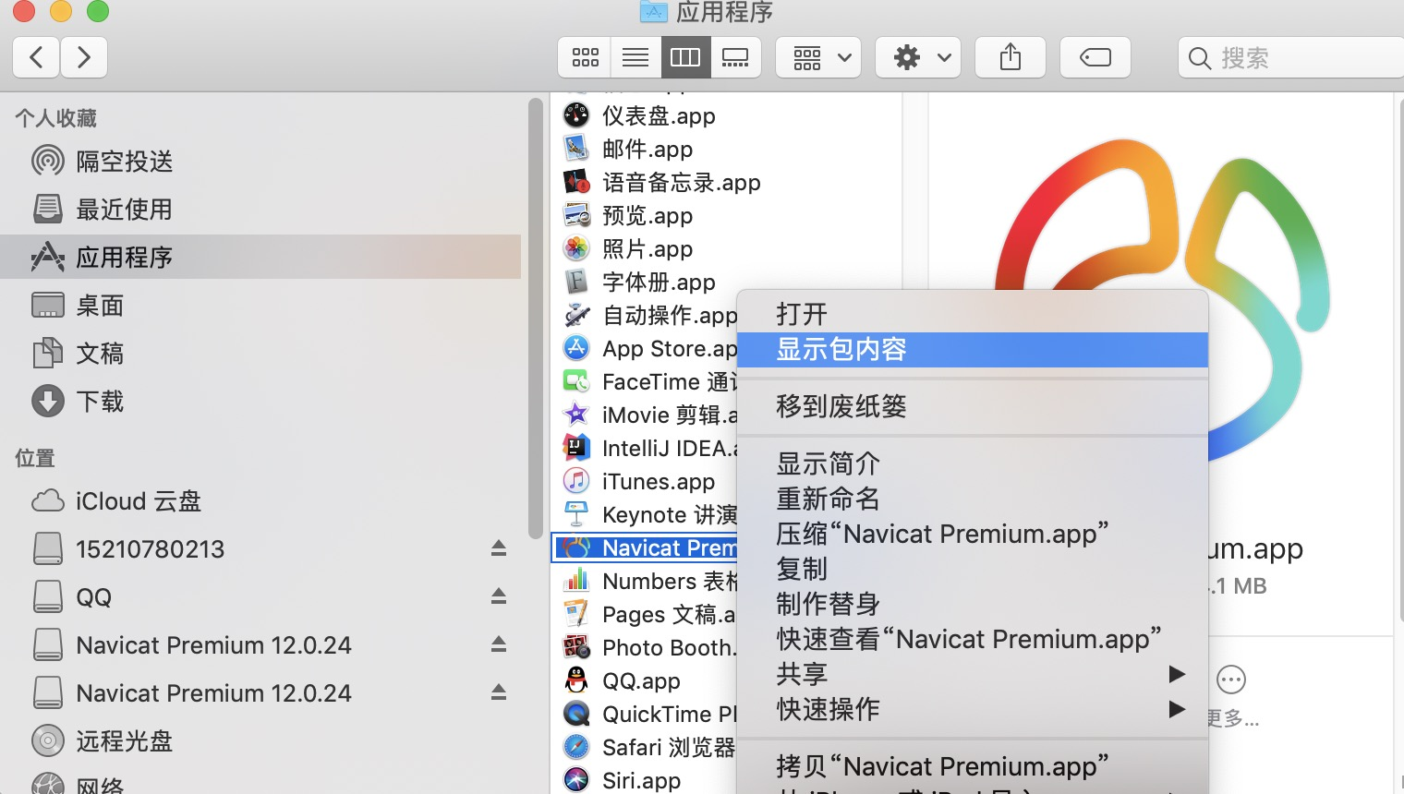
Task: Select 隔空投送 in the sidebar
Action: [261, 162]
